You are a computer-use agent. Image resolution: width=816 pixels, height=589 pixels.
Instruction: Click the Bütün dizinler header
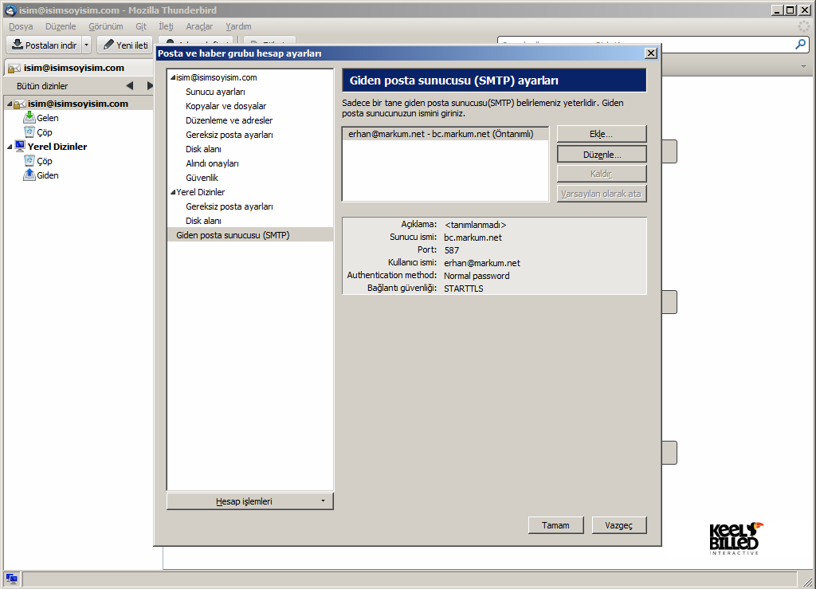pyautogui.click(x=42, y=86)
